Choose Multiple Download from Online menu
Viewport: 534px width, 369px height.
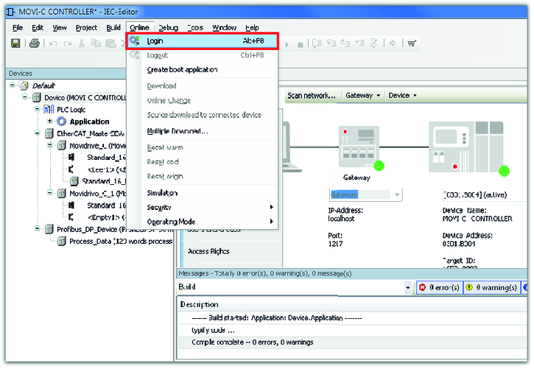(x=178, y=131)
